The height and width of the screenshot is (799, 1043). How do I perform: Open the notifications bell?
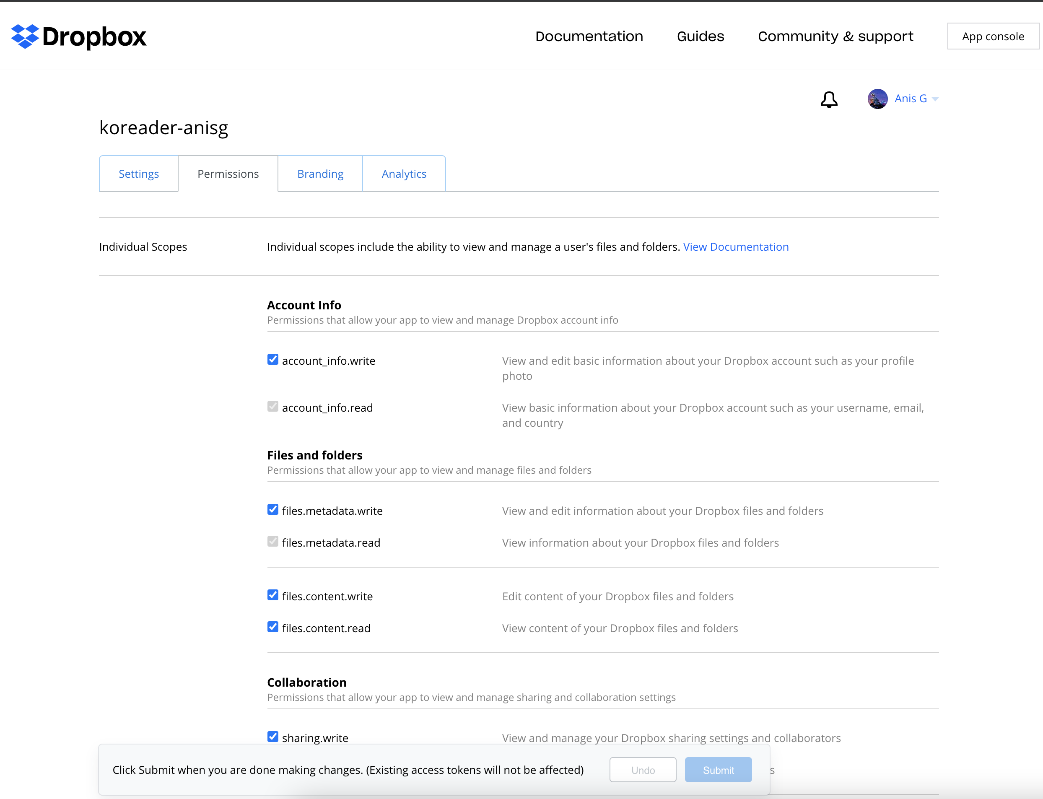828,99
